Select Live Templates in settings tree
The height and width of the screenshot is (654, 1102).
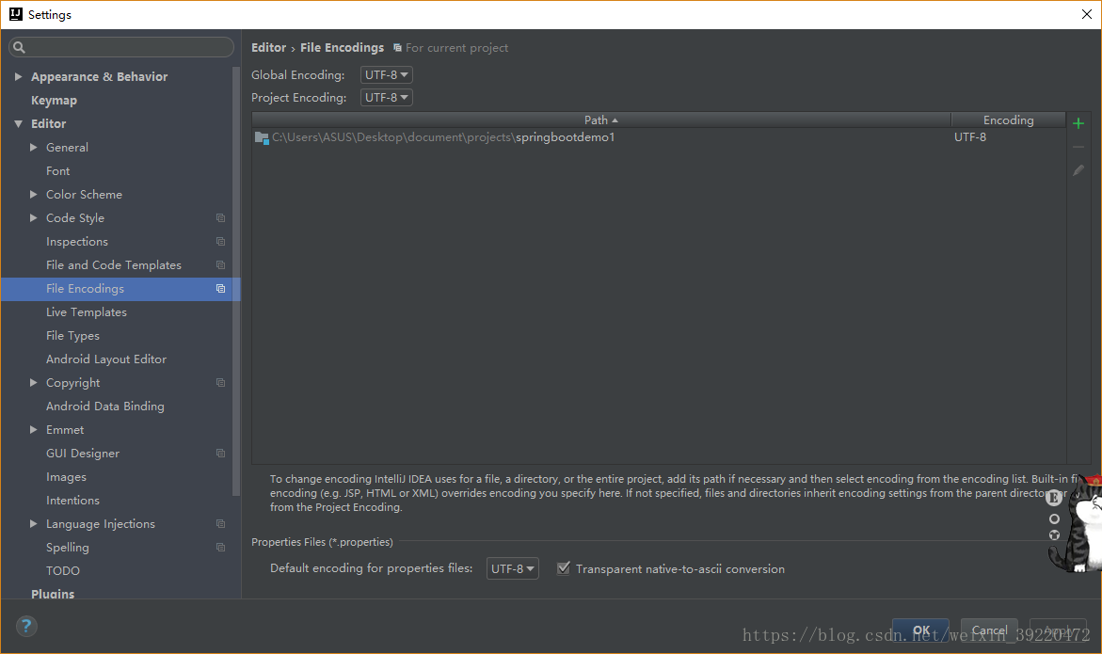pyautogui.click(x=87, y=312)
